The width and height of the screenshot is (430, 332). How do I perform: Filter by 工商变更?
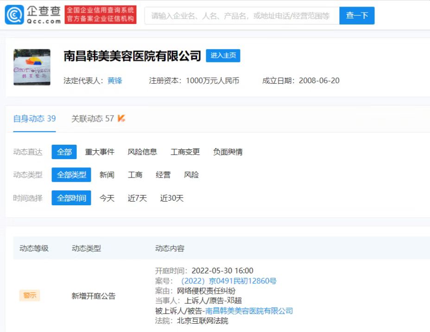(185, 152)
